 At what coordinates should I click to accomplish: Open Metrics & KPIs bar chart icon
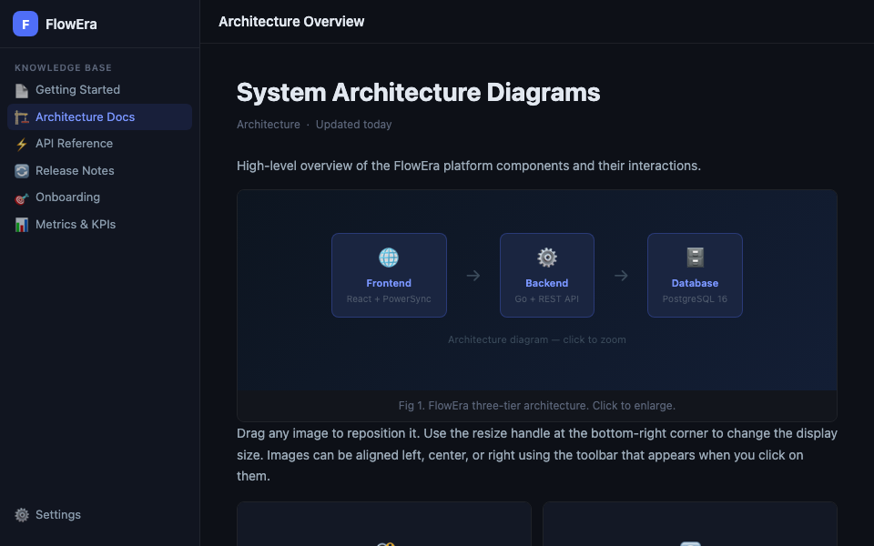[x=22, y=225]
